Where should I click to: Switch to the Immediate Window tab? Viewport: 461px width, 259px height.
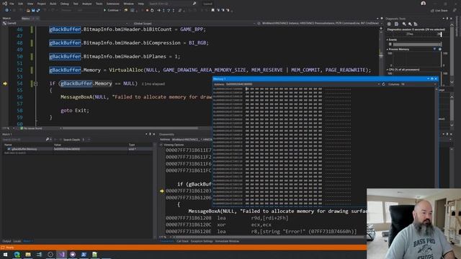click(227, 242)
